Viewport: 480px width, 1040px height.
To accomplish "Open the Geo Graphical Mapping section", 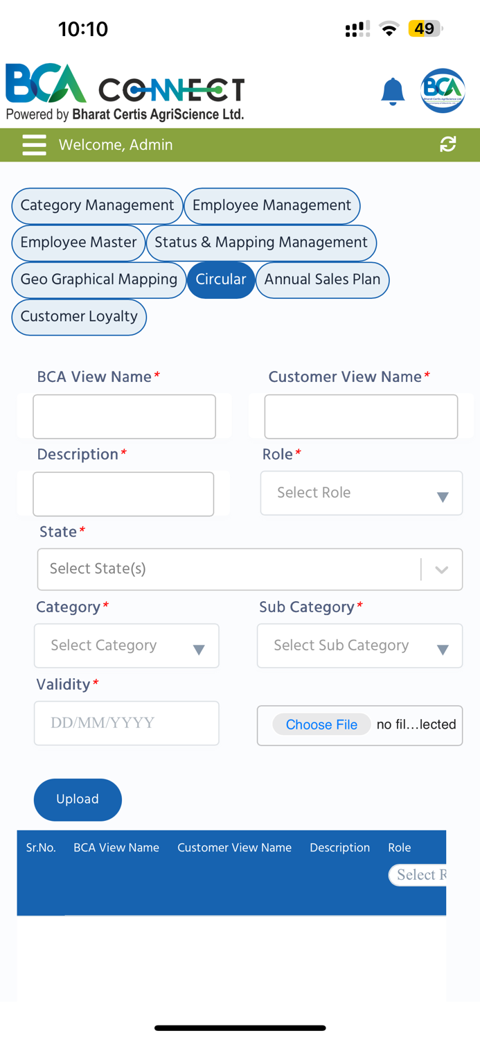I will (98, 279).
